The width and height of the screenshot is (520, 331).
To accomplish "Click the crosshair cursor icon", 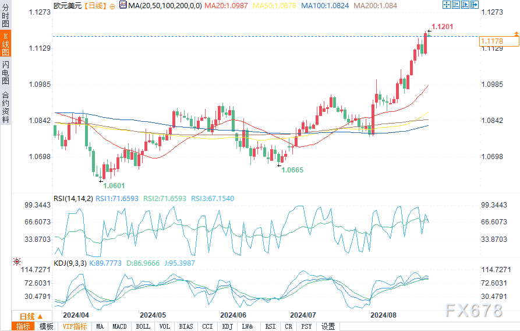I will pyautogui.click(x=447, y=5).
